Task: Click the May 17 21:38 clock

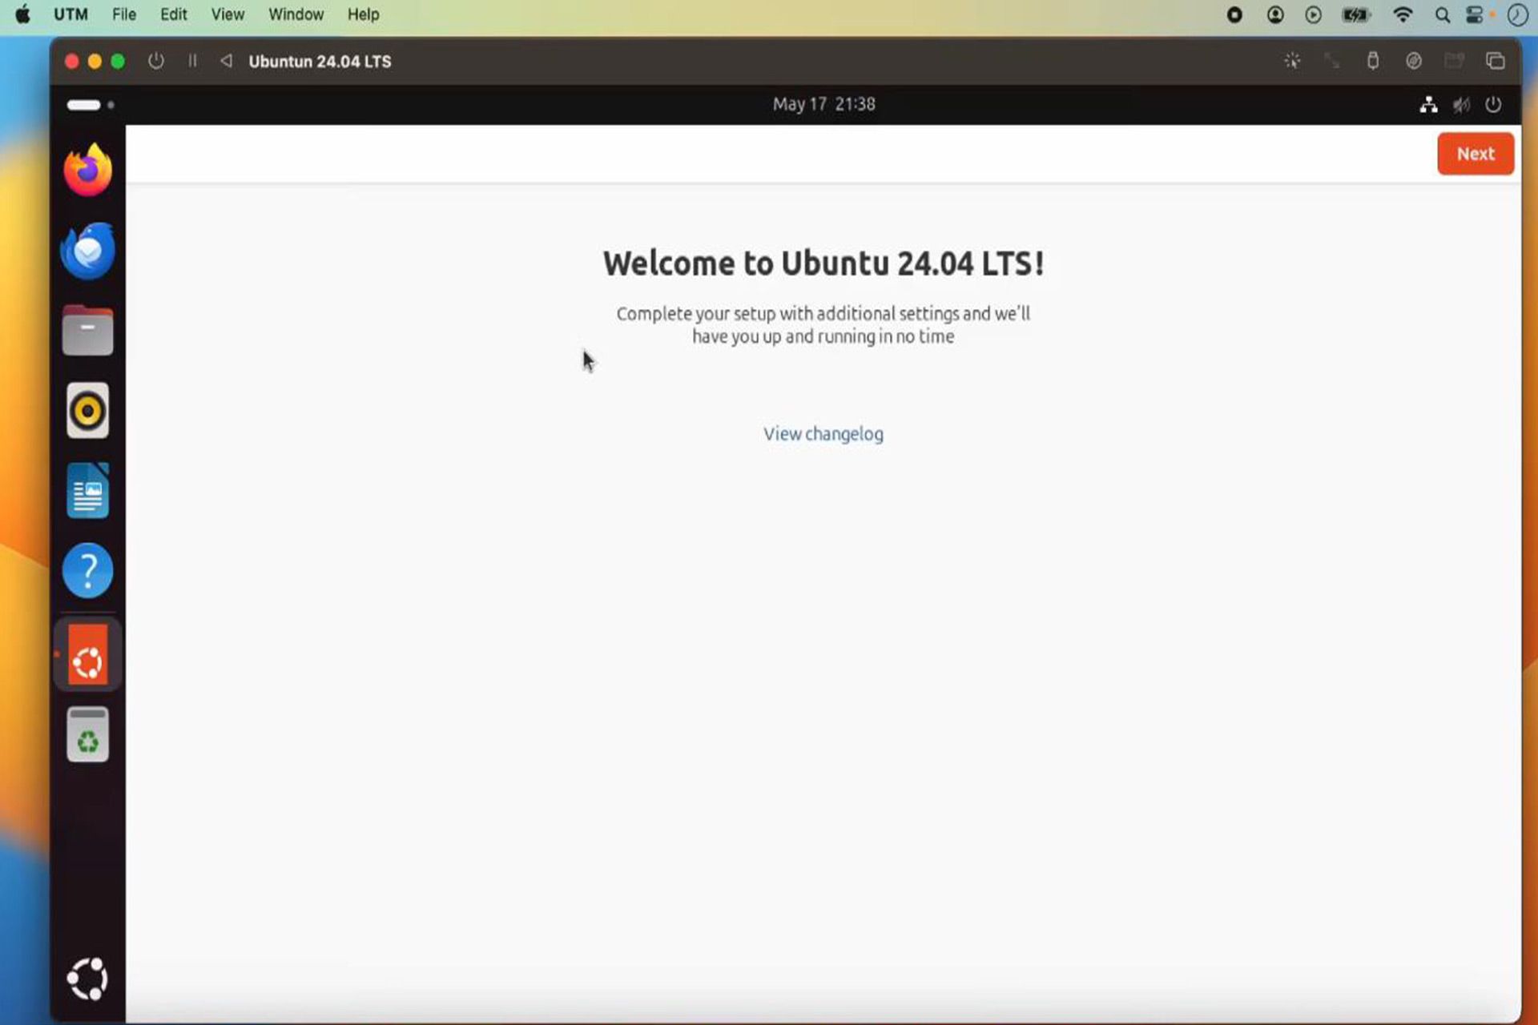Action: [x=823, y=104]
